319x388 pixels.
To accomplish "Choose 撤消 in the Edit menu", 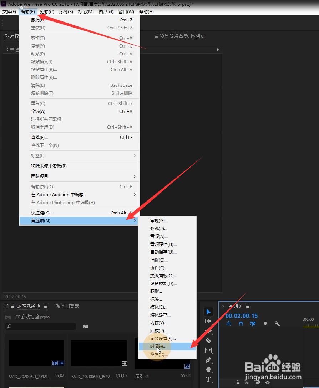I will tap(79, 20).
